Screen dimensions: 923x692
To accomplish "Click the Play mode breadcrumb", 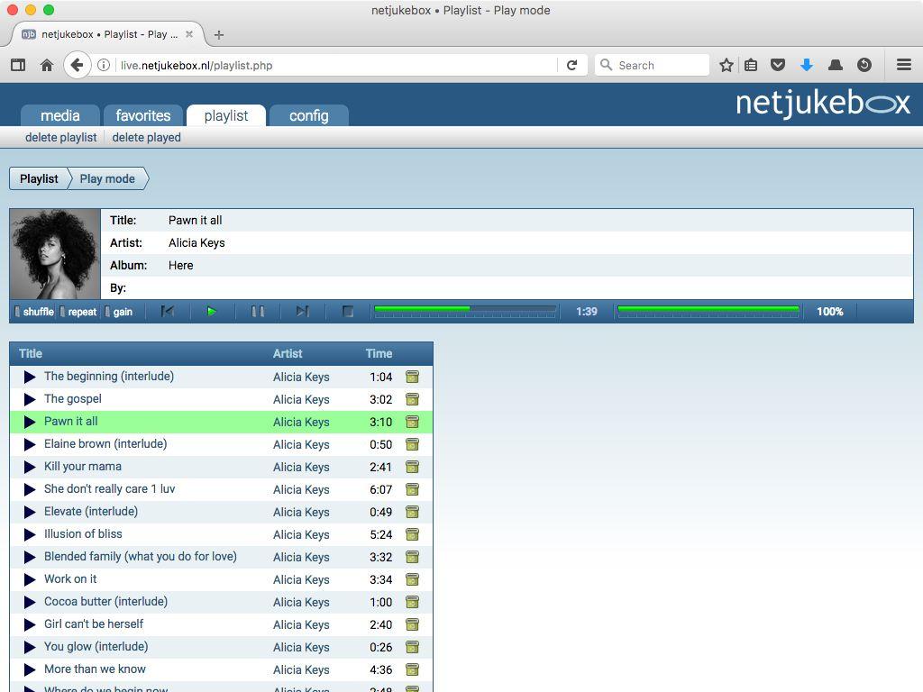I will click(107, 179).
